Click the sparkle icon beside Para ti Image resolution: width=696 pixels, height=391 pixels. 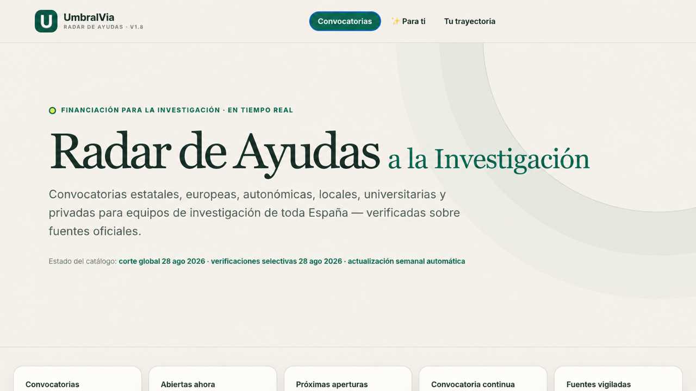(395, 21)
